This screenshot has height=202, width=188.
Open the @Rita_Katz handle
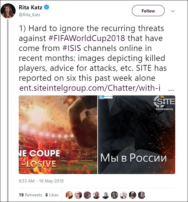[30, 15]
